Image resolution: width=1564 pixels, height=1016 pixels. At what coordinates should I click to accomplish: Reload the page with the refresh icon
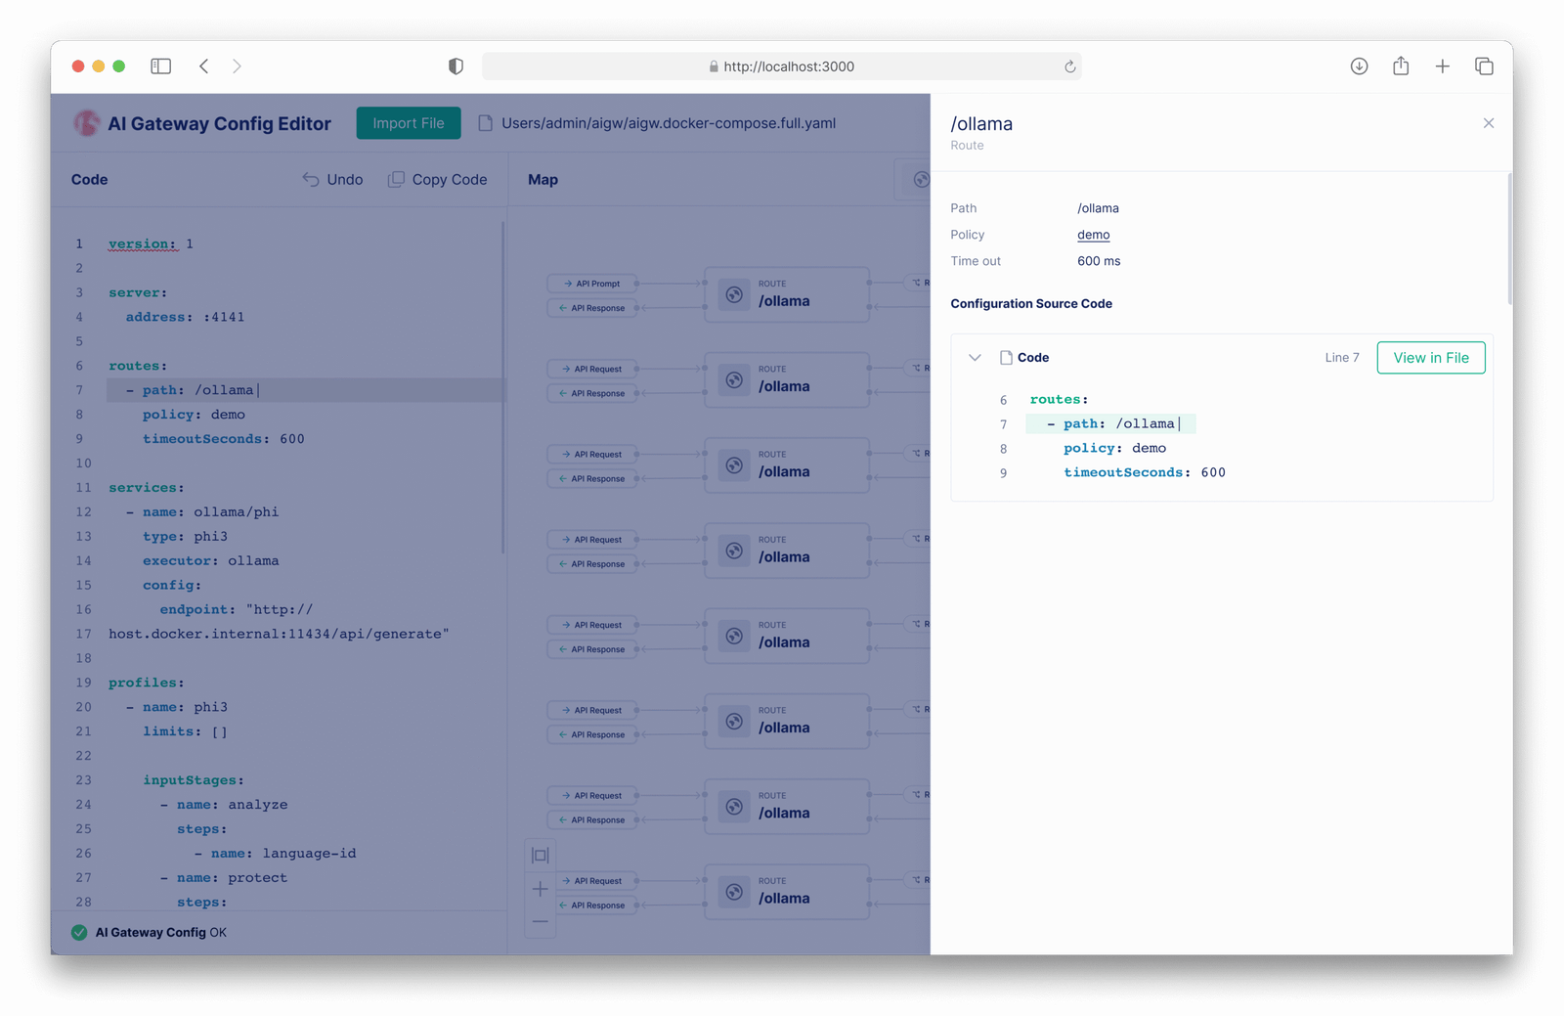1069,66
